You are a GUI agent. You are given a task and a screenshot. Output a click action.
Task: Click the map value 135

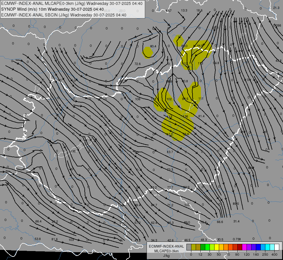(x=73, y=151)
